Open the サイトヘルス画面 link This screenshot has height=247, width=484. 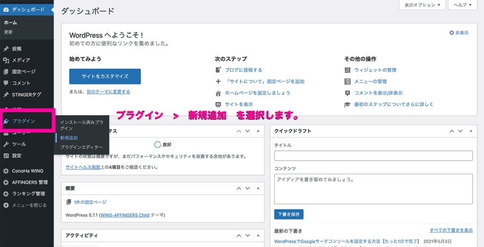(83, 167)
